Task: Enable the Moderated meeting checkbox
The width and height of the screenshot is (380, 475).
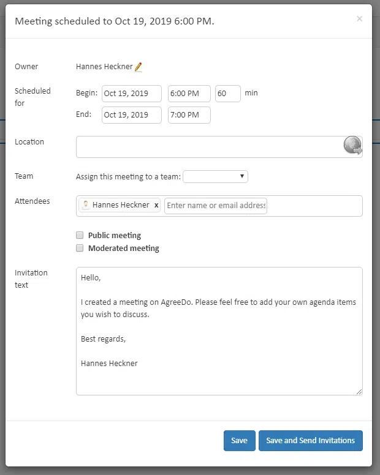Action: tap(80, 248)
